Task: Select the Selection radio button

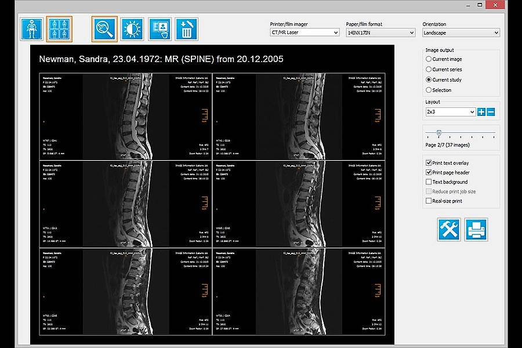Action: 429,90
